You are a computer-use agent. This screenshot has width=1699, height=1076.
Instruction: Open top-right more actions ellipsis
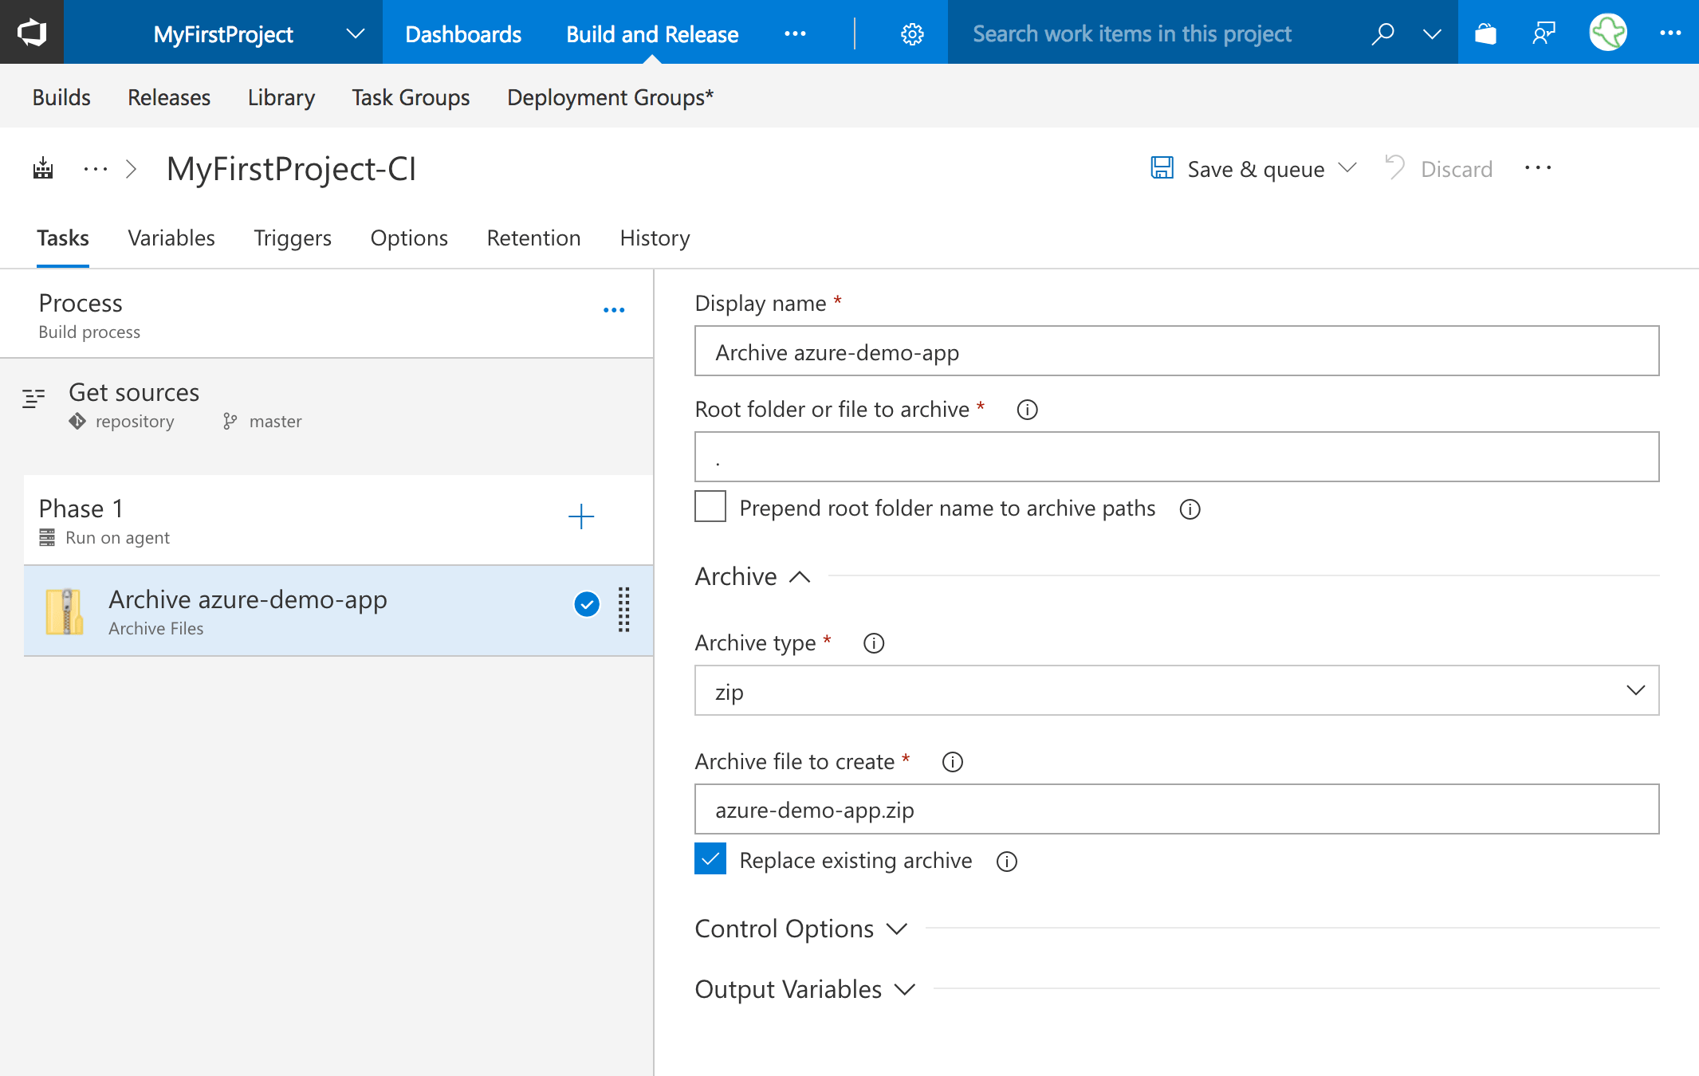pyautogui.click(x=1670, y=33)
